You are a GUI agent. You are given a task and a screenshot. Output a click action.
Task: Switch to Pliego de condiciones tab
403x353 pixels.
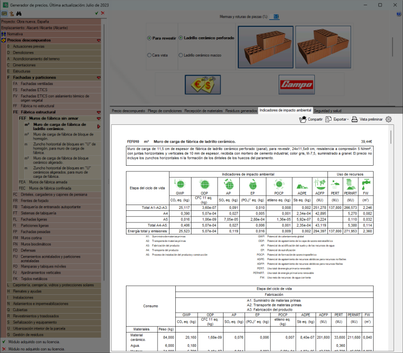[165, 111]
